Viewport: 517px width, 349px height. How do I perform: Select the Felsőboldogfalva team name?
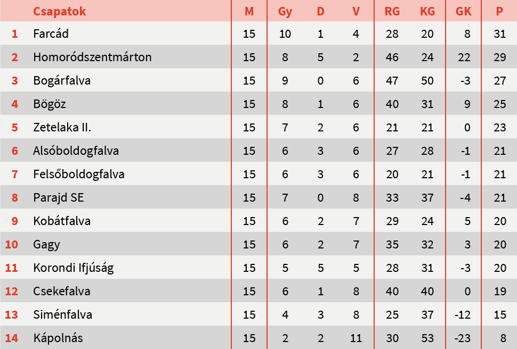[x=78, y=174]
